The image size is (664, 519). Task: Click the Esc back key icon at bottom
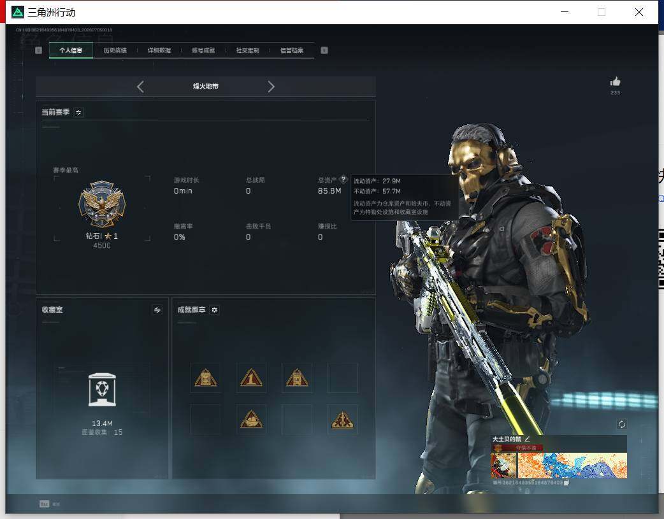pos(45,504)
